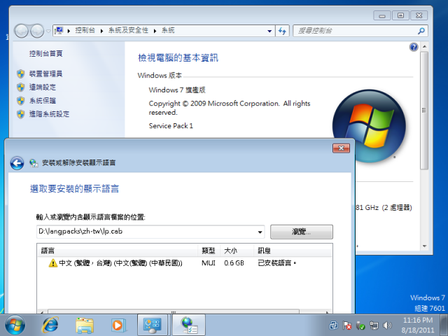Launch Windows Media Player from the taskbar
This screenshot has width=448, height=336.
[118, 325]
